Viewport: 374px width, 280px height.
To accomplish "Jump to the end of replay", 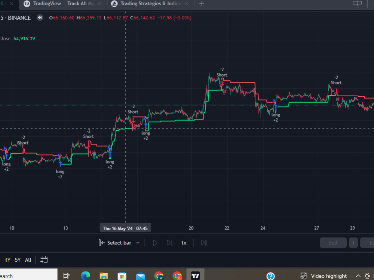I will [x=204, y=243].
